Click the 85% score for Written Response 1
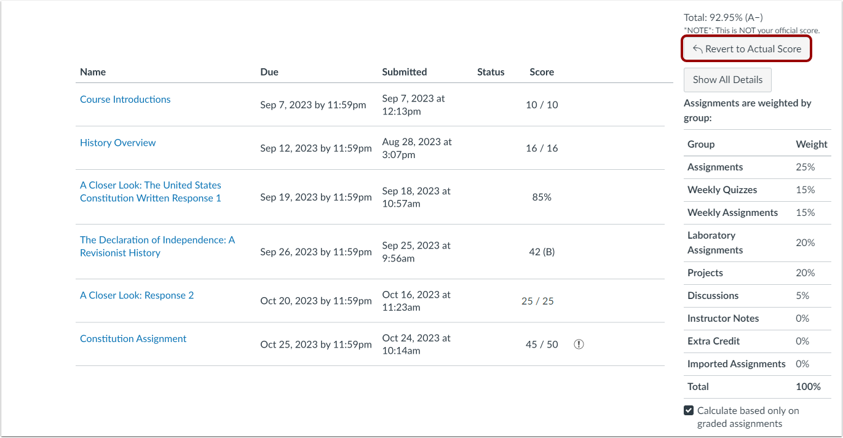843x438 pixels. [x=542, y=197]
